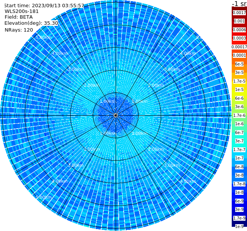Click the Start time 2023/09/13 03:55:57 label

click(x=44, y=6)
